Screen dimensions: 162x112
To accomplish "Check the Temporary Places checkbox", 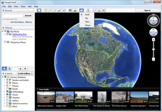I will click(x=5, y=42).
